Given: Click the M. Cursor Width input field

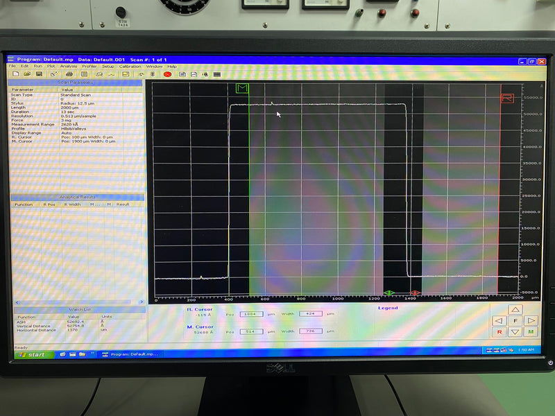Looking at the screenshot, I should (x=310, y=331).
